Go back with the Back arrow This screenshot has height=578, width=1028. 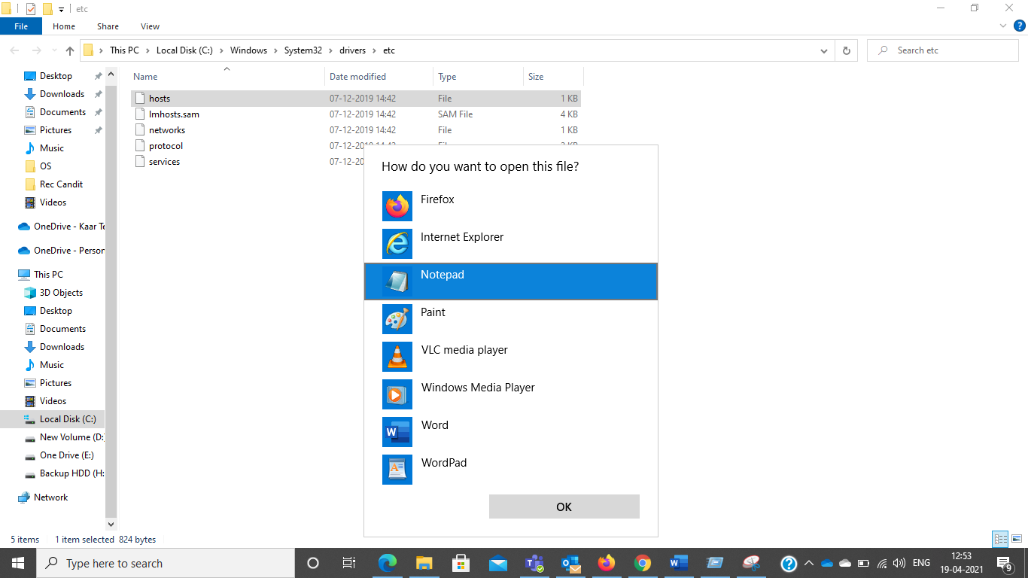tap(14, 50)
